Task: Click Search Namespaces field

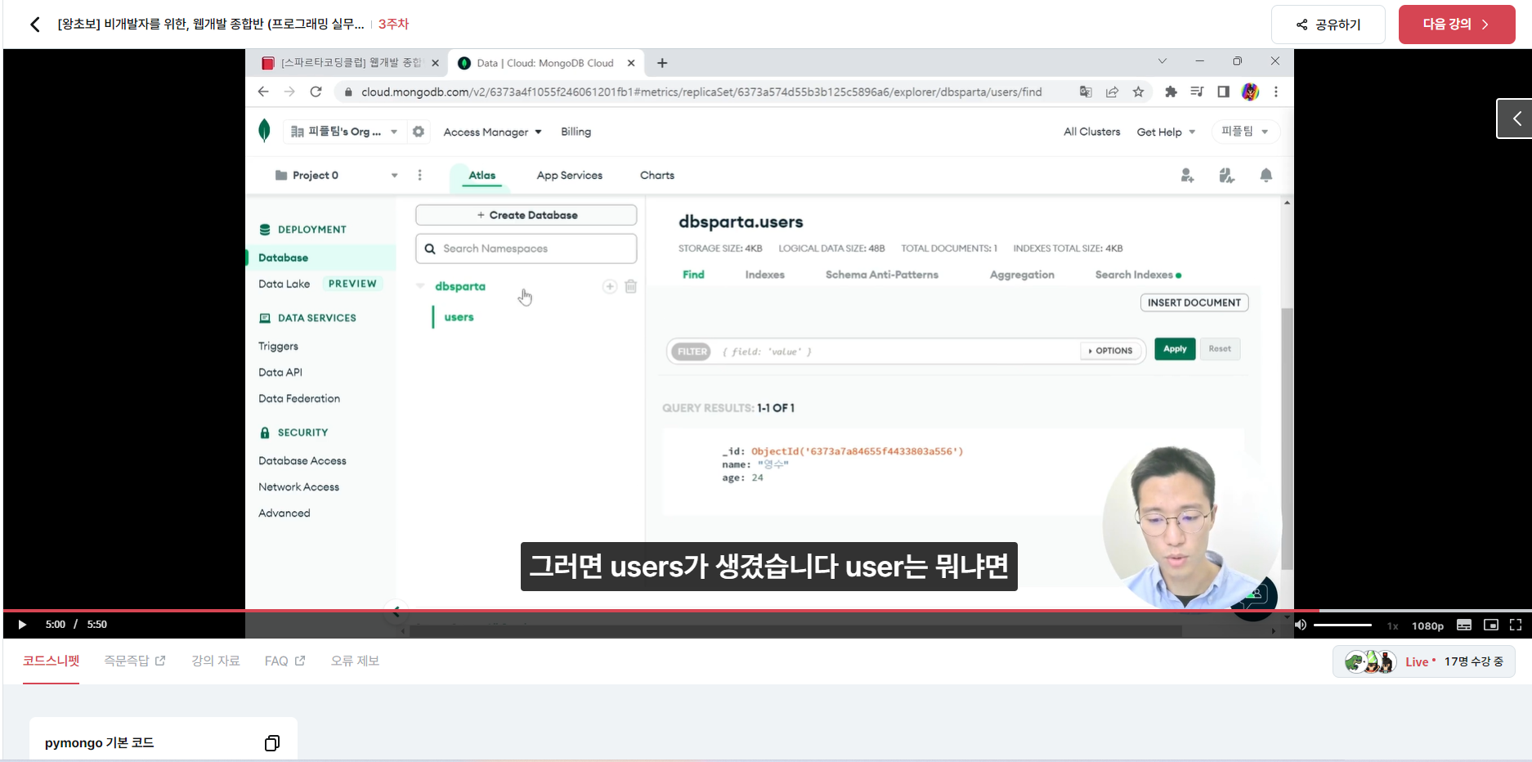Action: pyautogui.click(x=526, y=249)
